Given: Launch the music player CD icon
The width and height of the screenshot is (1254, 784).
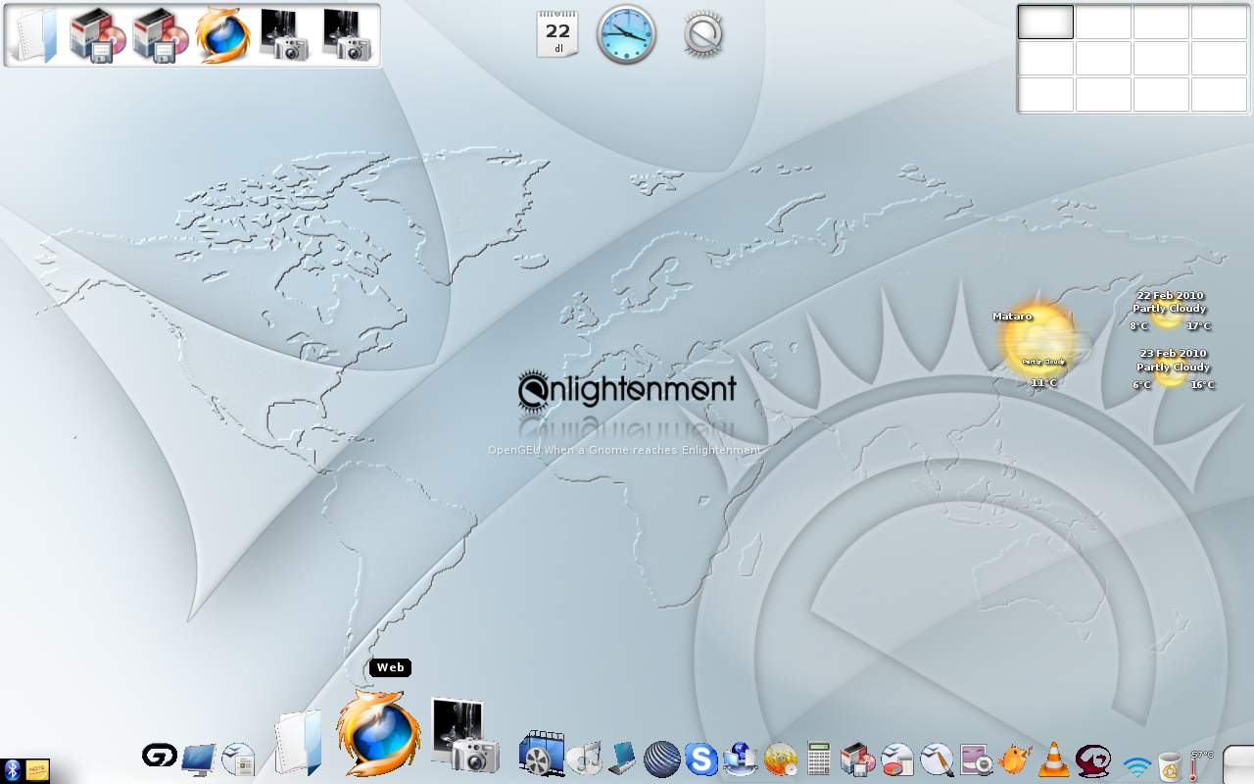Looking at the screenshot, I should [x=585, y=759].
